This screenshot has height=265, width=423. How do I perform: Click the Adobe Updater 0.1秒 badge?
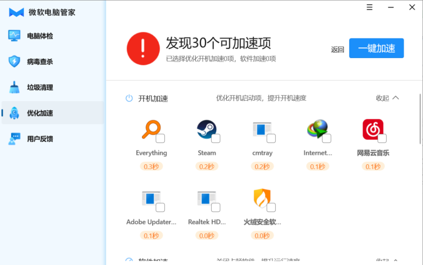(151, 236)
